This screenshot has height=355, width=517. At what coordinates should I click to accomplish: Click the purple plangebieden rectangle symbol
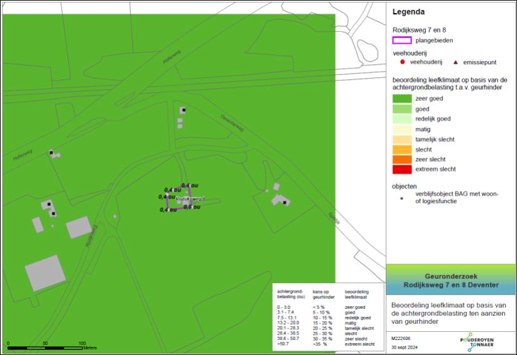coord(401,41)
